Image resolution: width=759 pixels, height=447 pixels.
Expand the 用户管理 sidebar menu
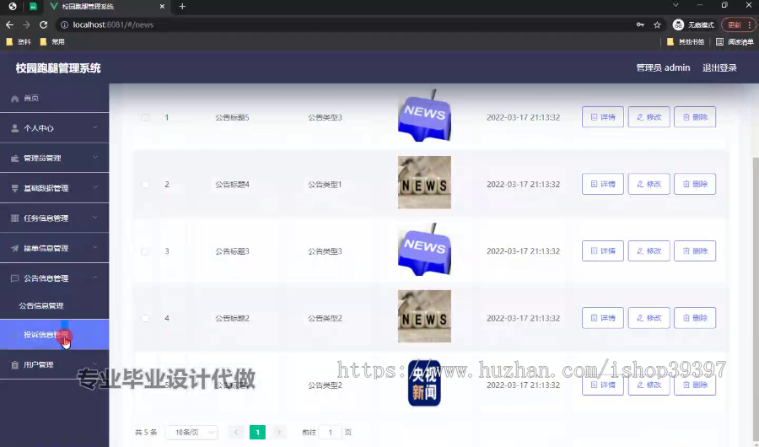[x=54, y=364]
